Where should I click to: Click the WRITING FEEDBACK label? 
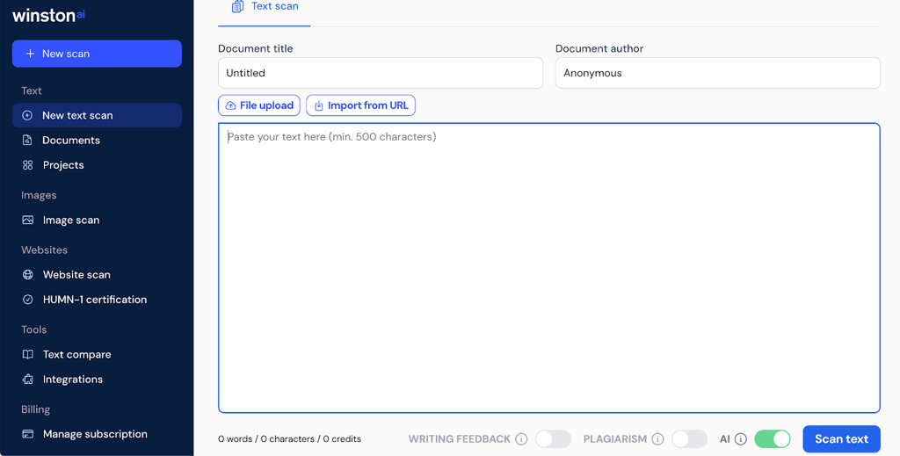coord(459,438)
